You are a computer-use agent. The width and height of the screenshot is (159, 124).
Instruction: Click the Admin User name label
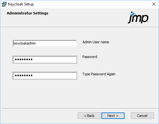(96, 42)
